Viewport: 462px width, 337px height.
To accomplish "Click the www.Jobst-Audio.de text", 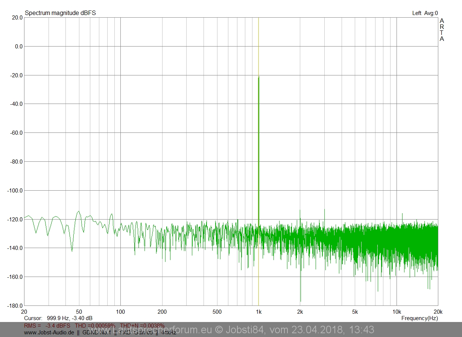I will (x=49, y=332).
